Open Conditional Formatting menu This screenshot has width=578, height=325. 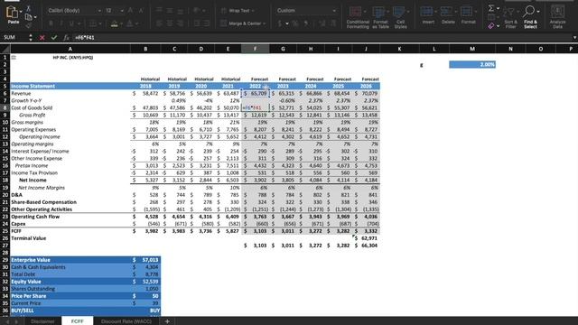coord(358,17)
